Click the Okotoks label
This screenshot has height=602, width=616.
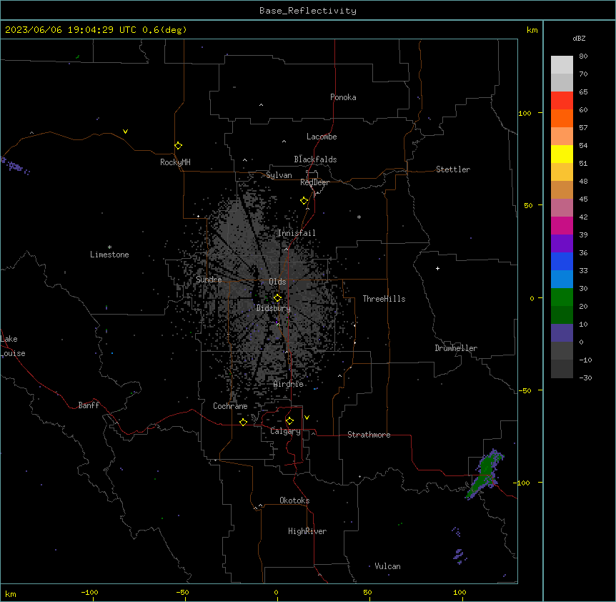tap(294, 500)
